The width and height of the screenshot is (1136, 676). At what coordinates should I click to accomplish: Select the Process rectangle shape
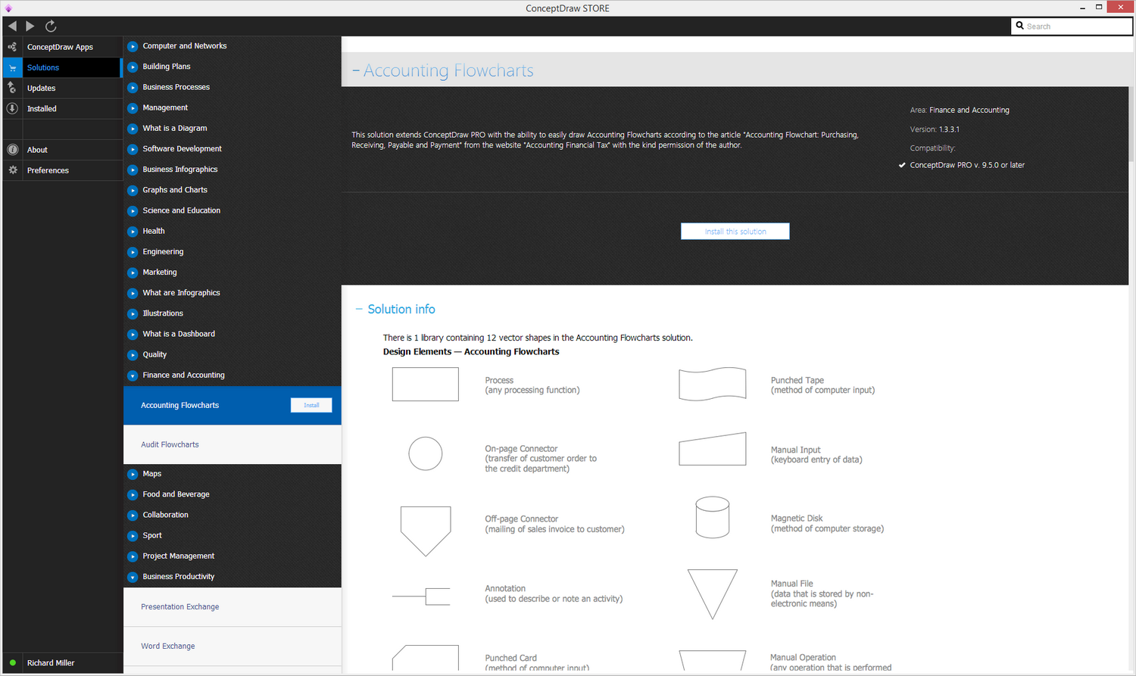coord(426,385)
